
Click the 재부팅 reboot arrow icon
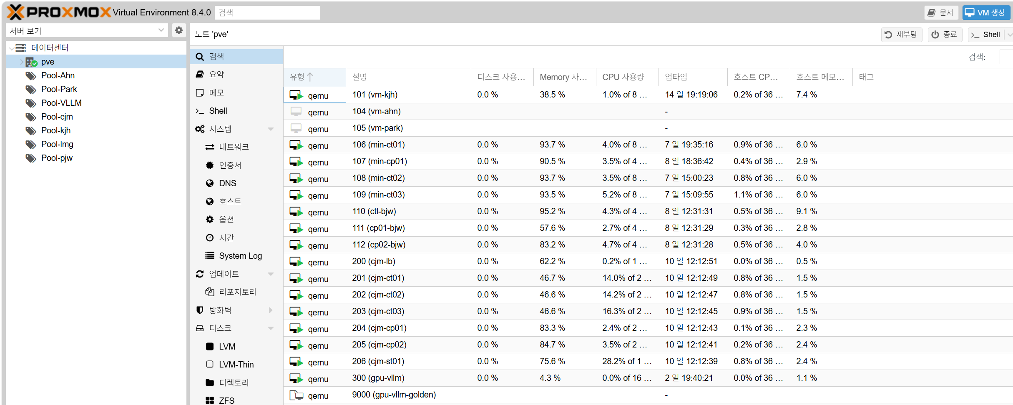(x=888, y=35)
